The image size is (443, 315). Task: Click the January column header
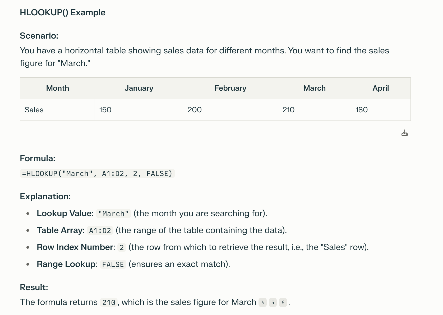point(139,88)
